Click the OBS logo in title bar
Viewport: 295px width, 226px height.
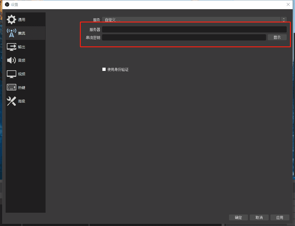click(7, 4)
